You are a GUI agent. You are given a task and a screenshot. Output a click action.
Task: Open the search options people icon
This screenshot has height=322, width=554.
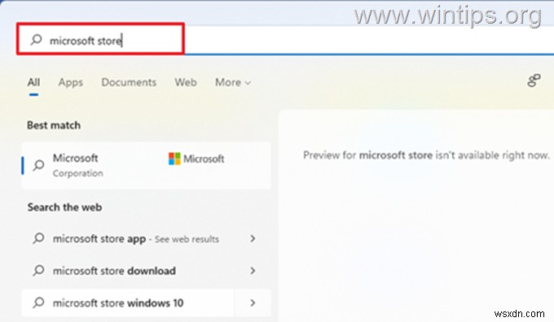point(534,80)
